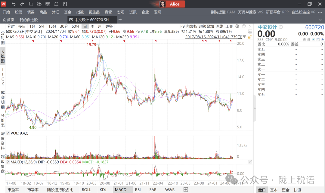Click the undo arrow icon
Image resolution: width=325 pixels, height=193 pixels.
[x=14, y=4]
